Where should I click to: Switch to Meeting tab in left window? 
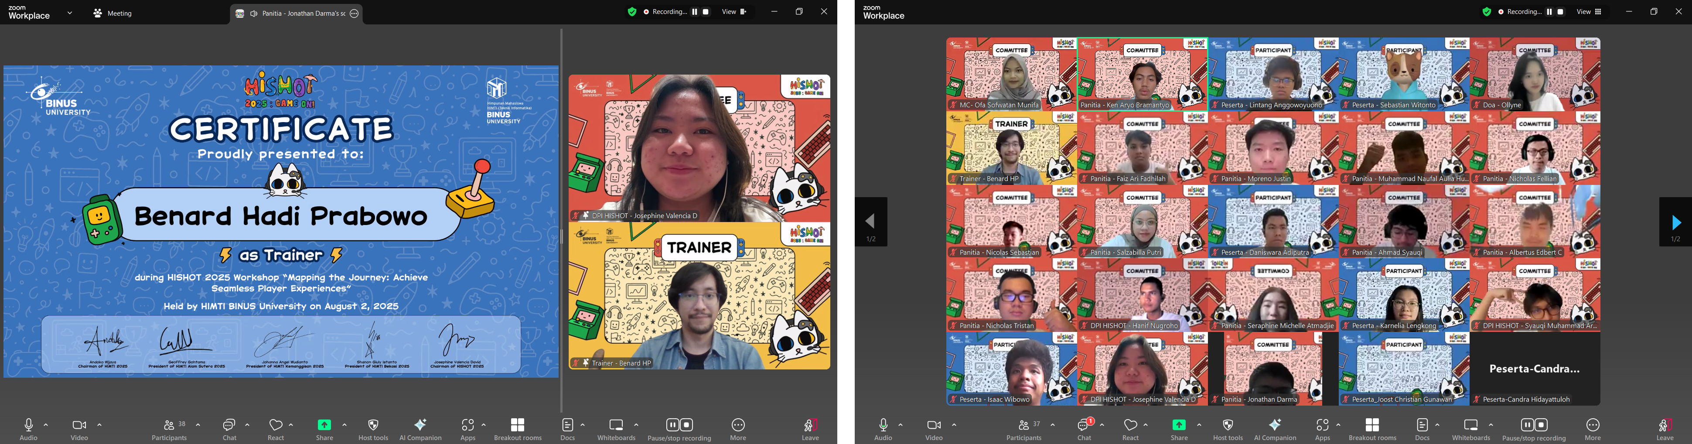113,13
